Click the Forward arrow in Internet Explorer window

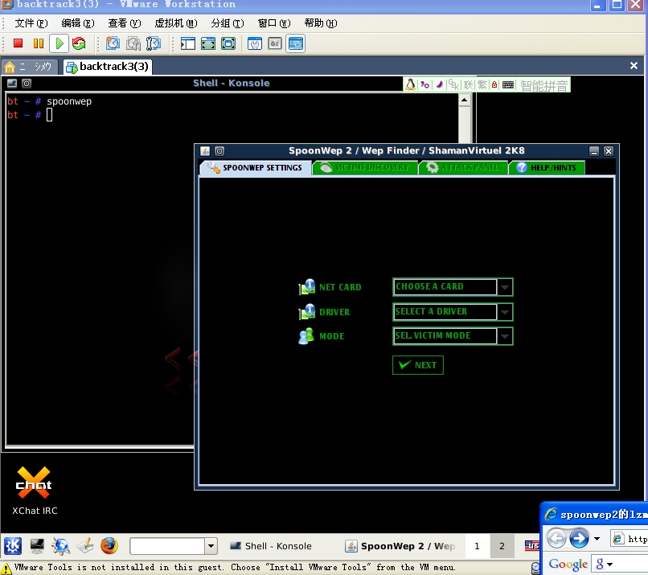tap(579, 538)
